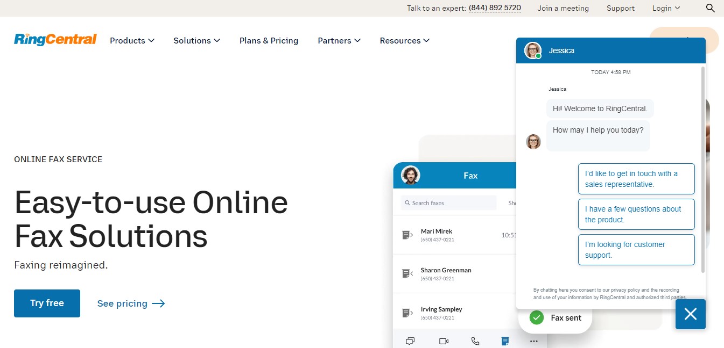
Task: Open the Support link
Action: [621, 8]
